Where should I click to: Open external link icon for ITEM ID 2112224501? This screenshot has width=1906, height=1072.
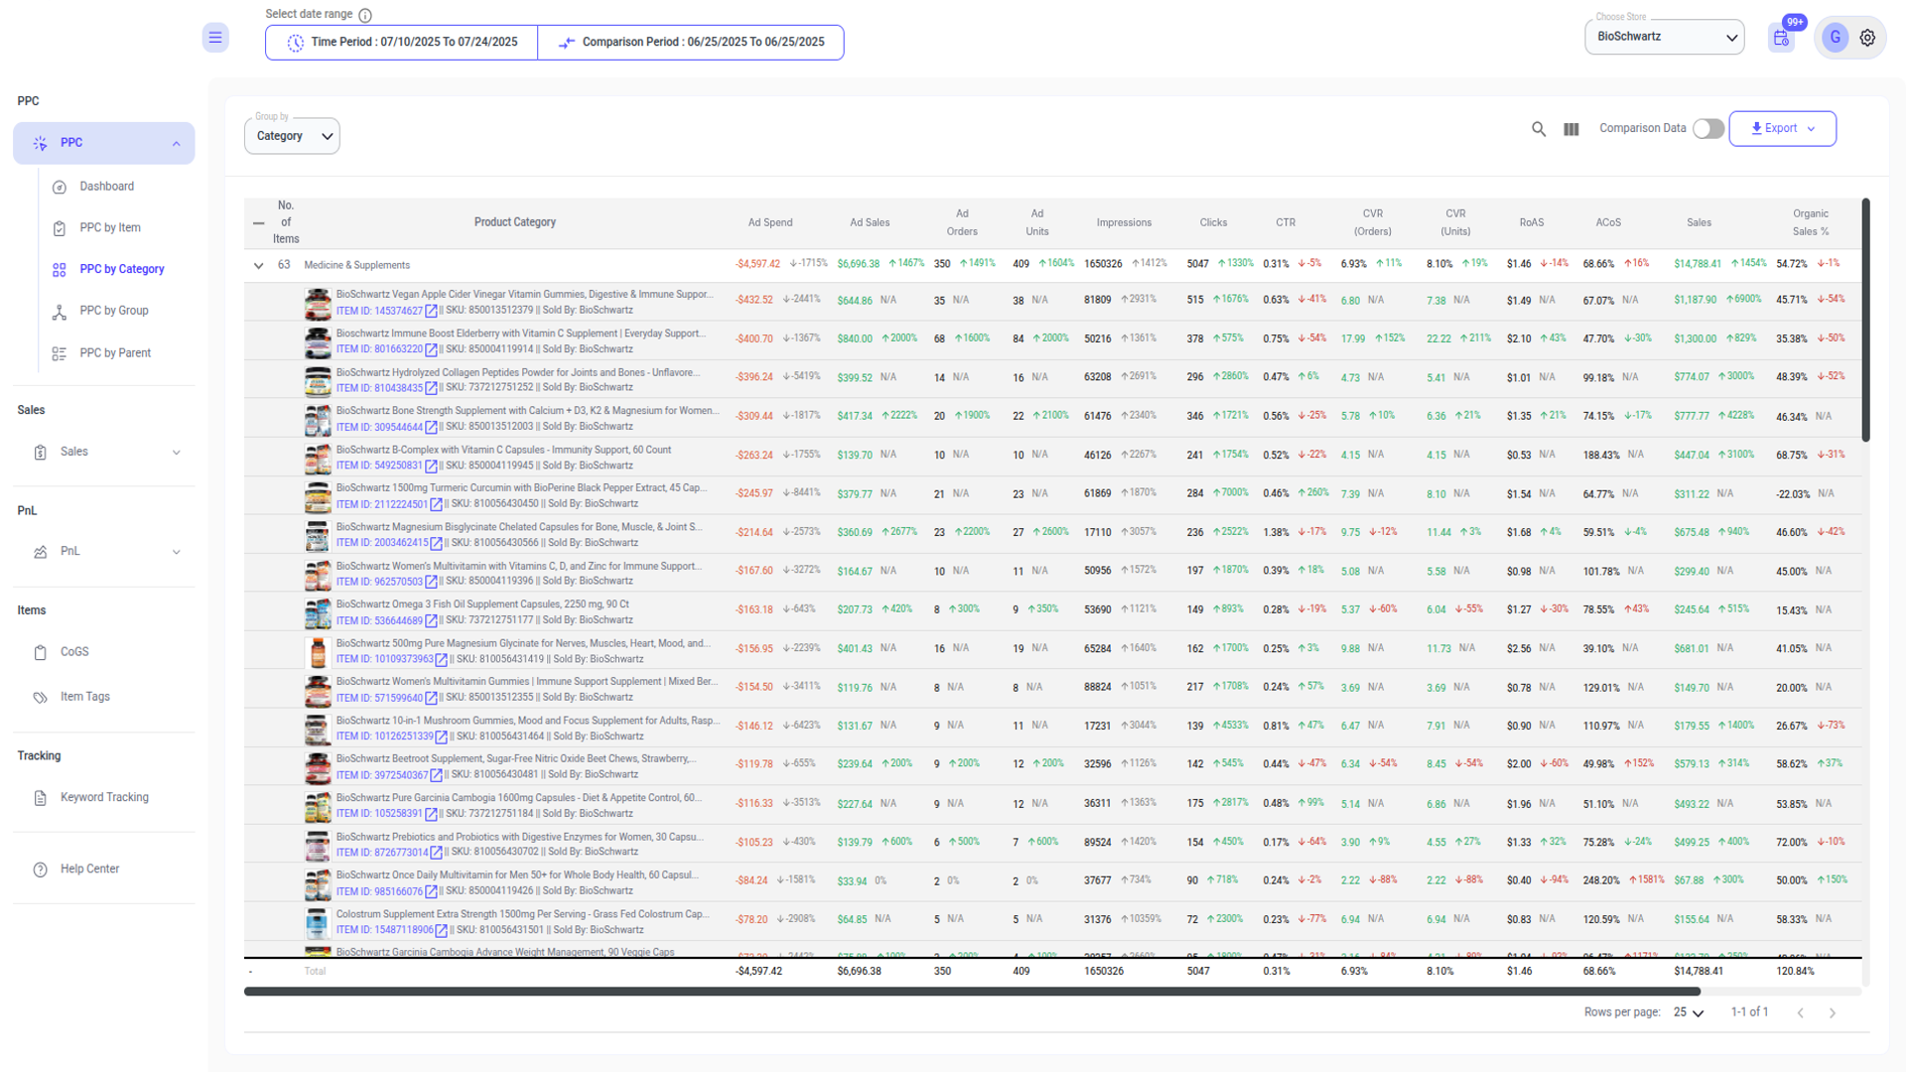pyautogui.click(x=436, y=505)
